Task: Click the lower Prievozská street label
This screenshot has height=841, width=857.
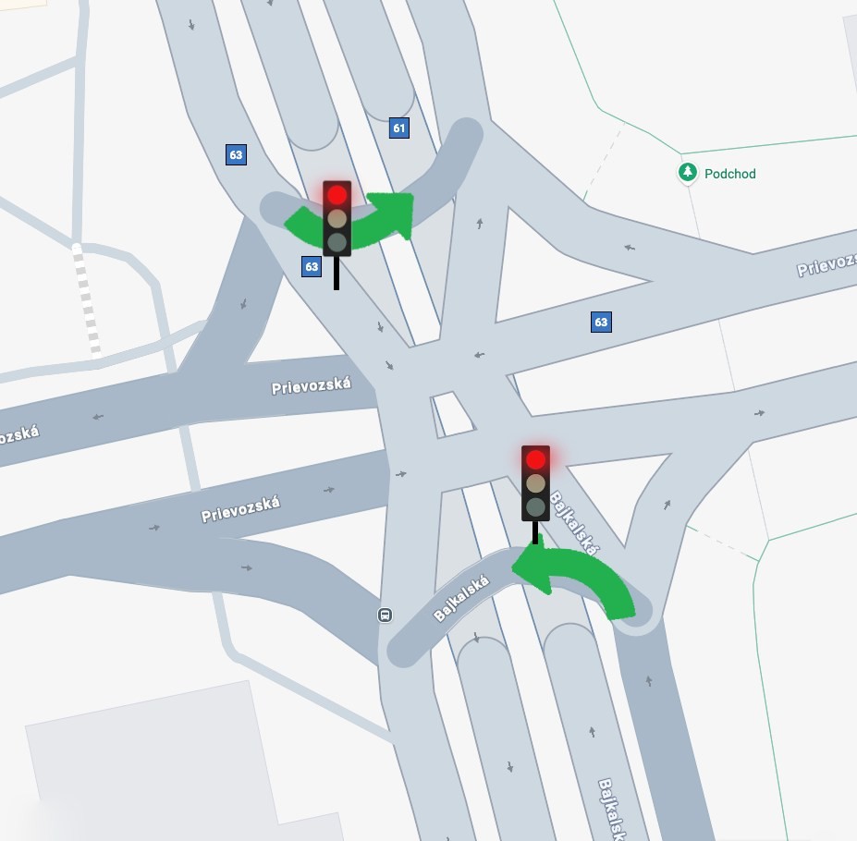Action: click(240, 509)
